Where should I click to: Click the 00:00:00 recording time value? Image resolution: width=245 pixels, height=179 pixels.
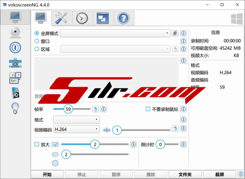[232, 41]
